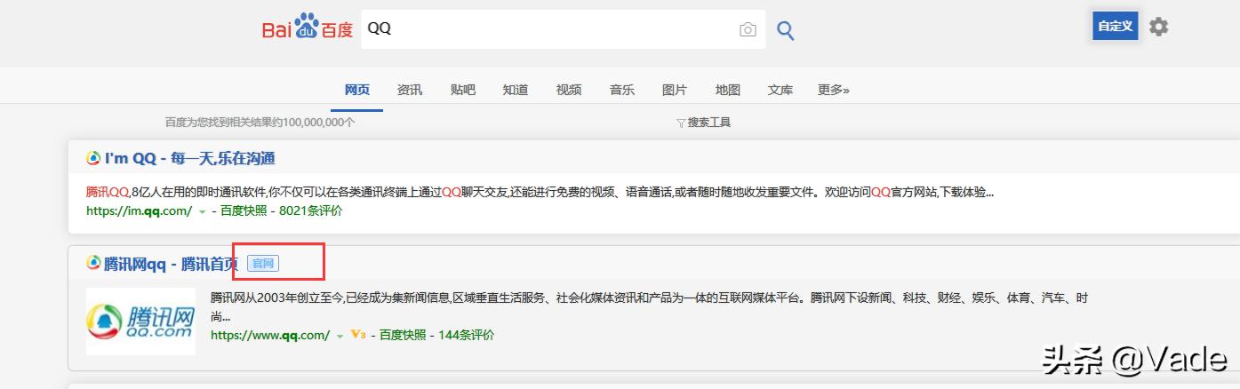Open the 知道 tab
The width and height of the screenshot is (1240, 389).
[516, 90]
